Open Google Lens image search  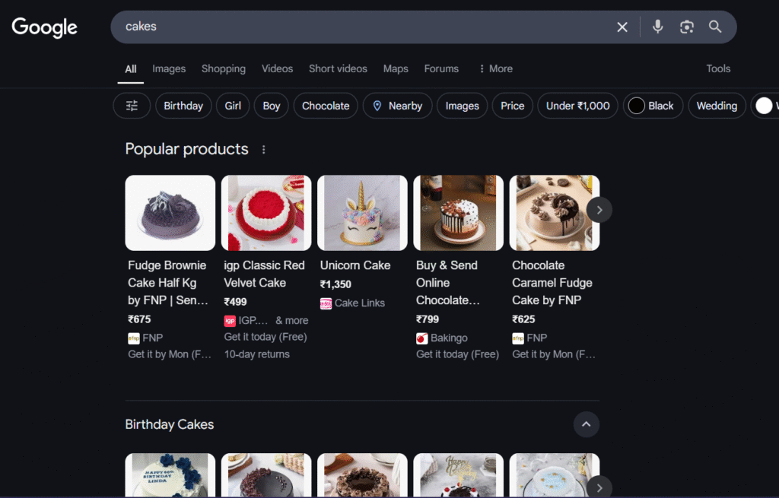click(685, 27)
